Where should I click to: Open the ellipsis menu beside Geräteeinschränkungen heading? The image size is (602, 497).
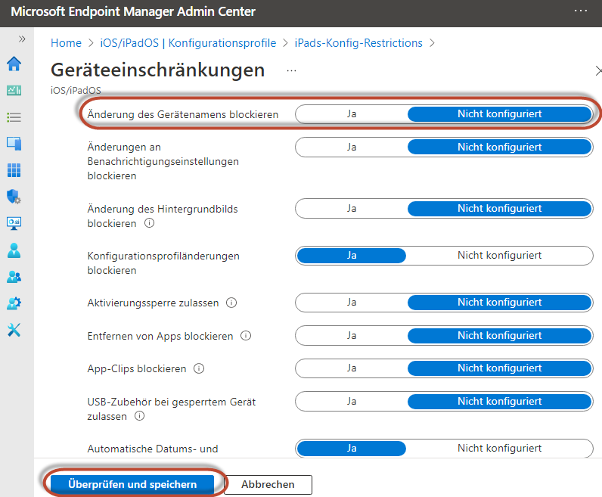[292, 70]
